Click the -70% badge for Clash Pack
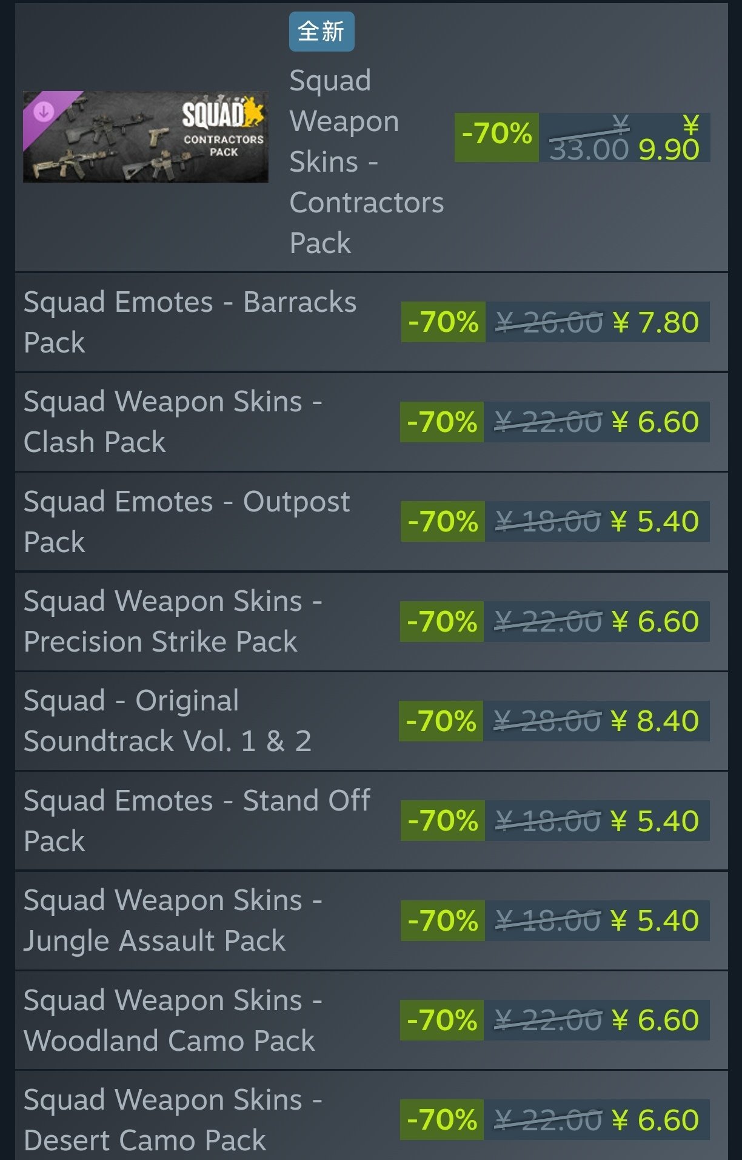Image resolution: width=742 pixels, height=1160 pixels. click(442, 422)
